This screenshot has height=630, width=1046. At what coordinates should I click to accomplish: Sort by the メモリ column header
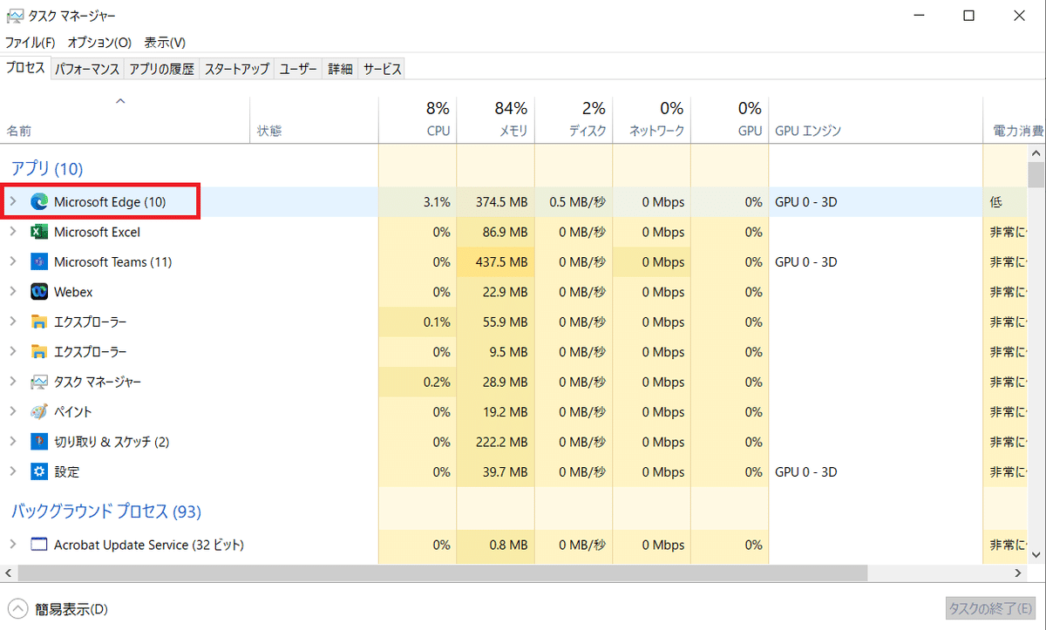tap(495, 119)
